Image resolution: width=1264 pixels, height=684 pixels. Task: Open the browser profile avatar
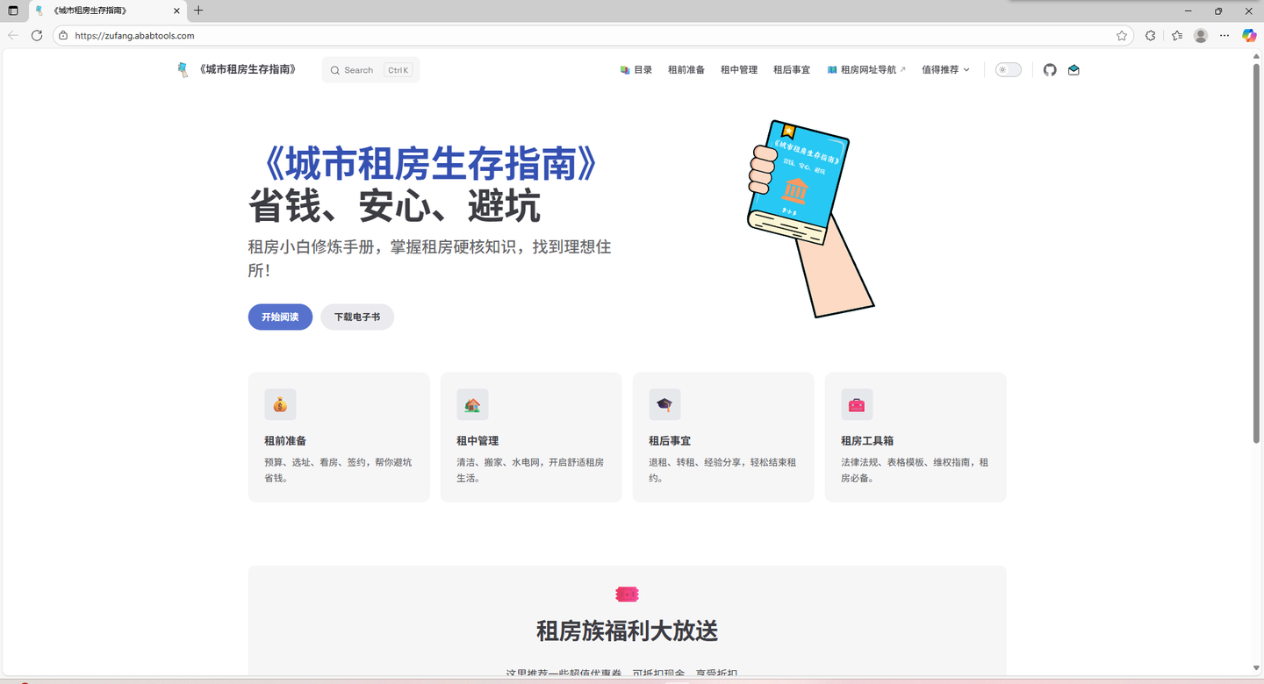(x=1201, y=36)
